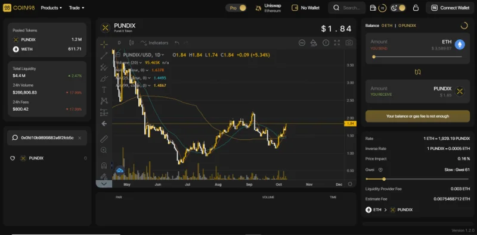The width and height of the screenshot is (477, 235).
Task: Click the blue cloud chart badge icon
Action: point(120,170)
